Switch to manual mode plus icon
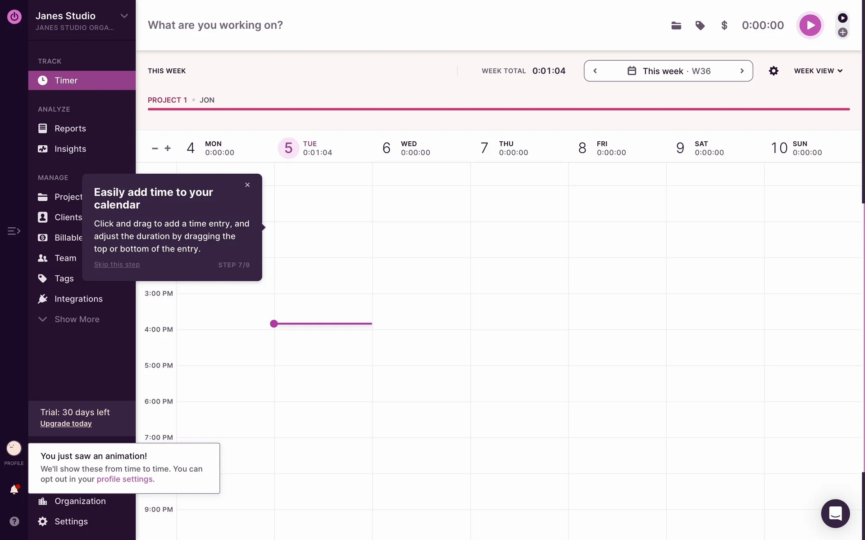The image size is (865, 540). [842, 32]
